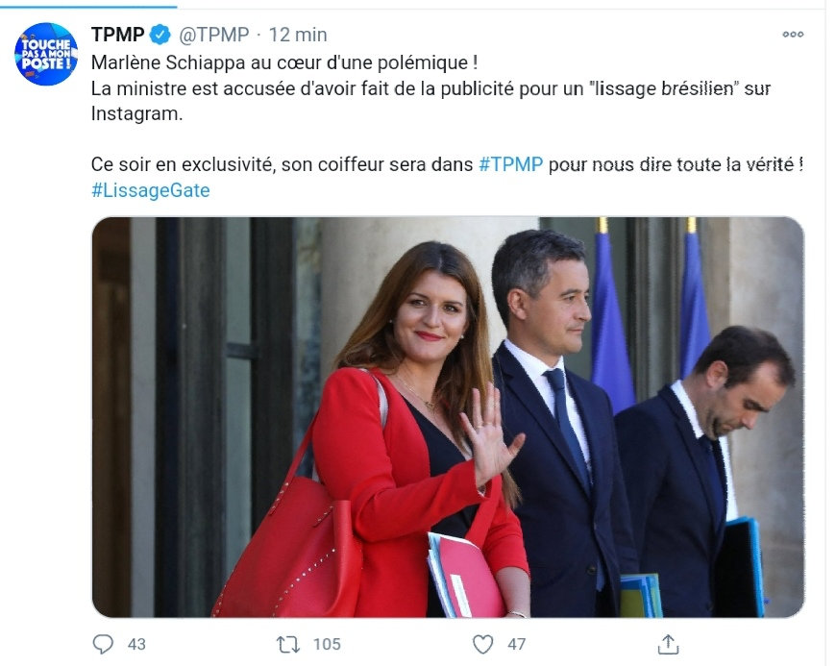Open the 12 min timestamp

pyautogui.click(x=298, y=35)
